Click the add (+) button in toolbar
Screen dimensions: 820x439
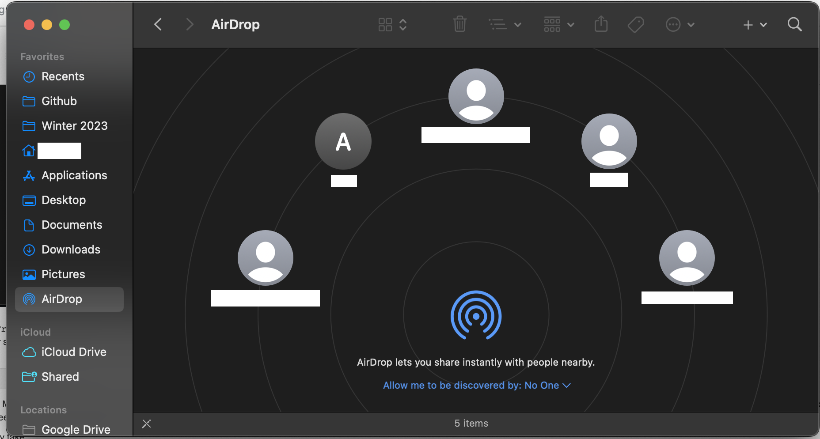(x=747, y=24)
